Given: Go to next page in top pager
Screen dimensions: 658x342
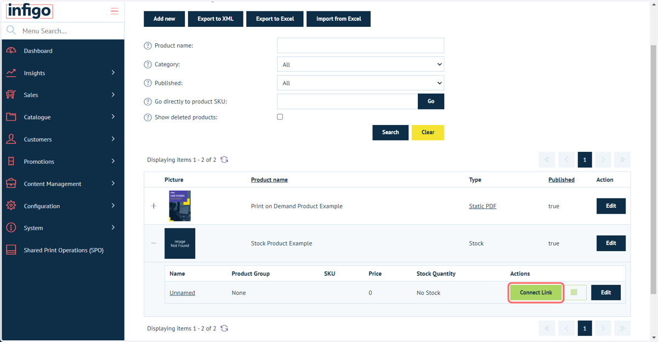Looking at the screenshot, I should click(603, 159).
